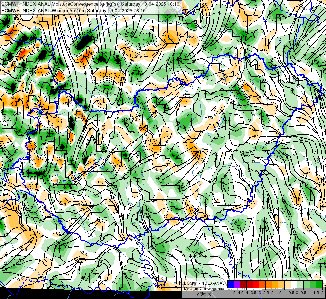The image size is (326, 299).
Task: Pick the palest green swatch between 0 and 0.5
Action: point(300,284)
